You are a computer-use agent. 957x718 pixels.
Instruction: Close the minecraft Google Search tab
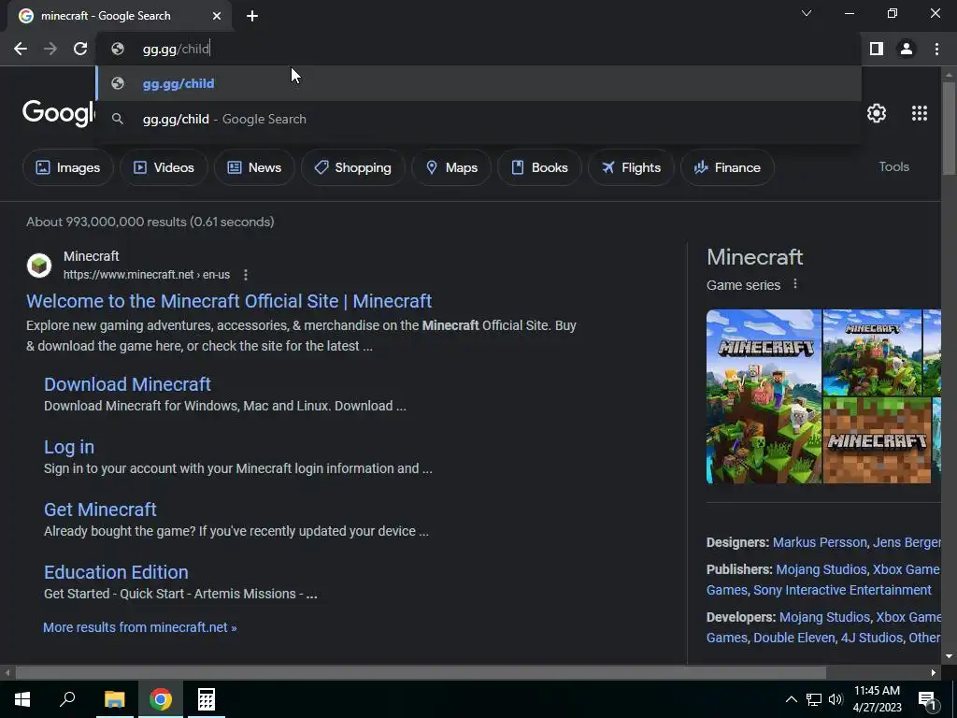click(217, 16)
